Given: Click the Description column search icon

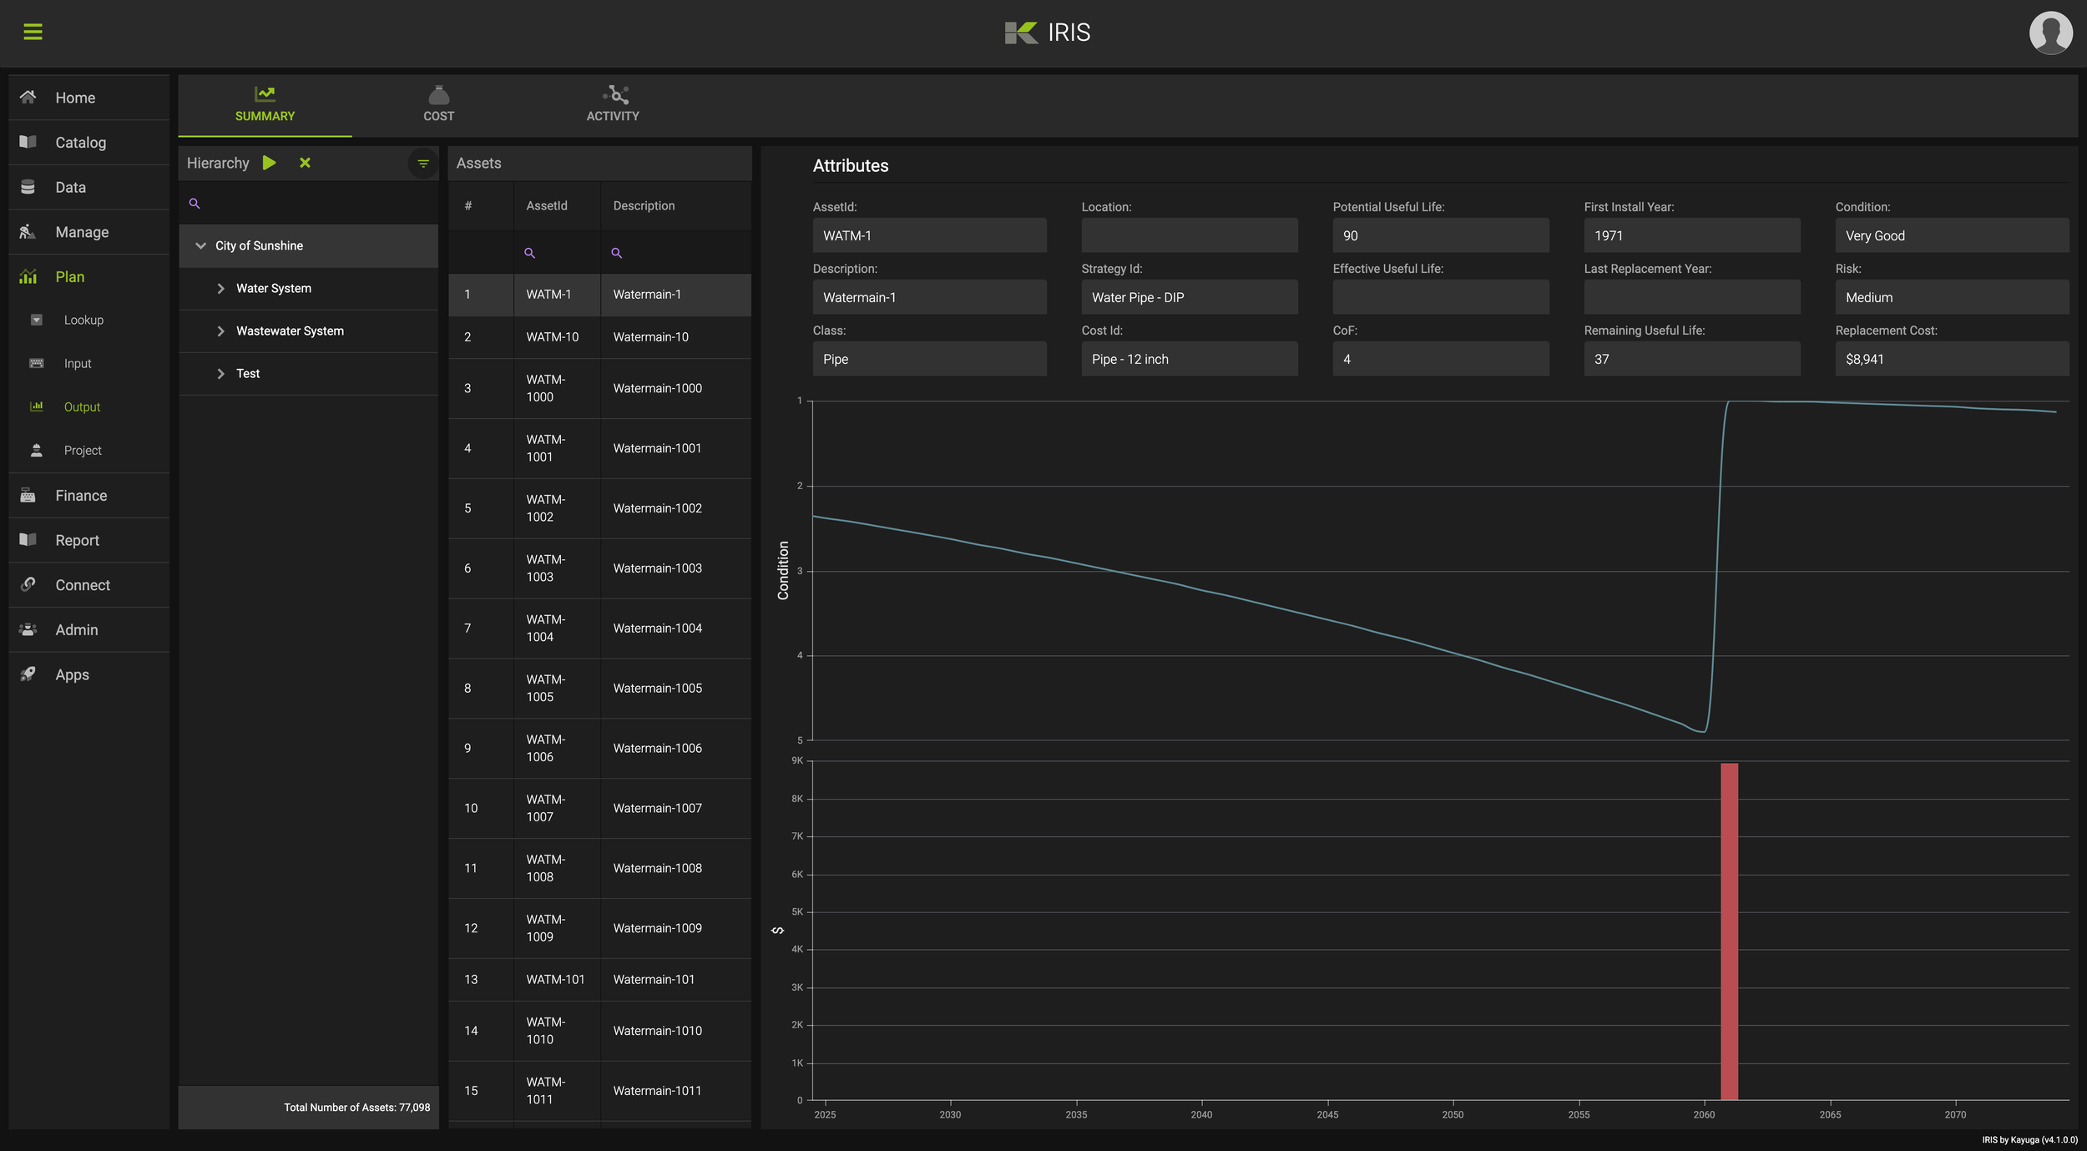Looking at the screenshot, I should (616, 253).
